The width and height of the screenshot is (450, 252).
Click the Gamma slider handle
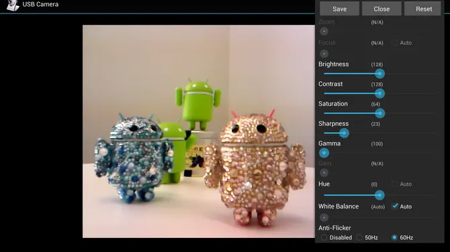pos(324,153)
